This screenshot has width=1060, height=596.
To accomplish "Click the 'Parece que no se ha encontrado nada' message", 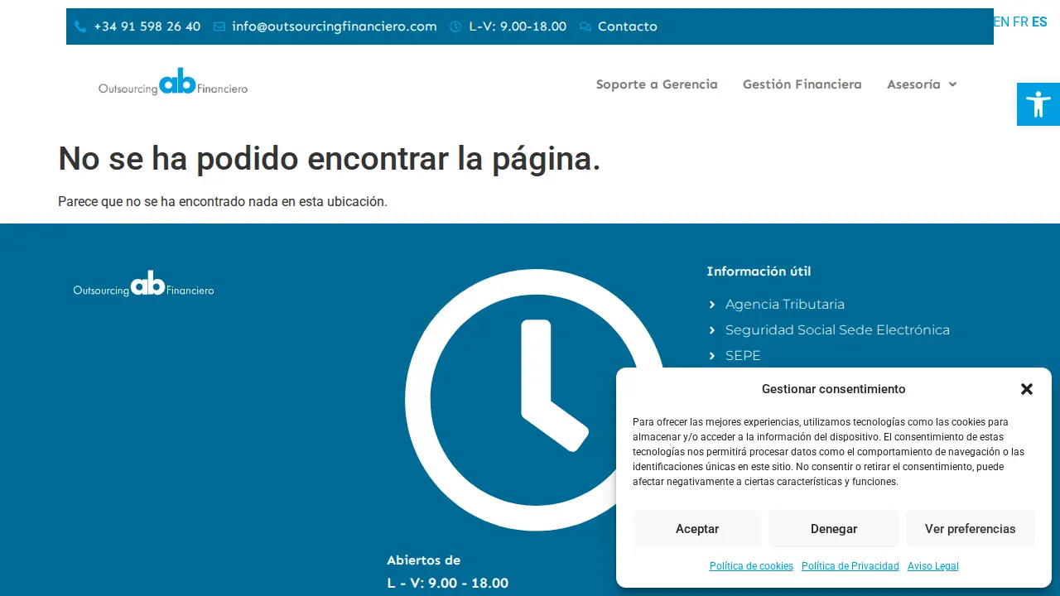I will (223, 201).
